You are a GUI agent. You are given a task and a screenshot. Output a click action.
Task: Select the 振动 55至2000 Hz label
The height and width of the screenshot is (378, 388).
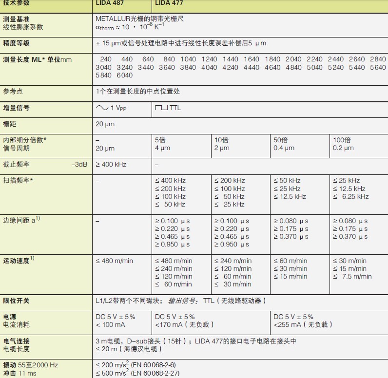30,365
